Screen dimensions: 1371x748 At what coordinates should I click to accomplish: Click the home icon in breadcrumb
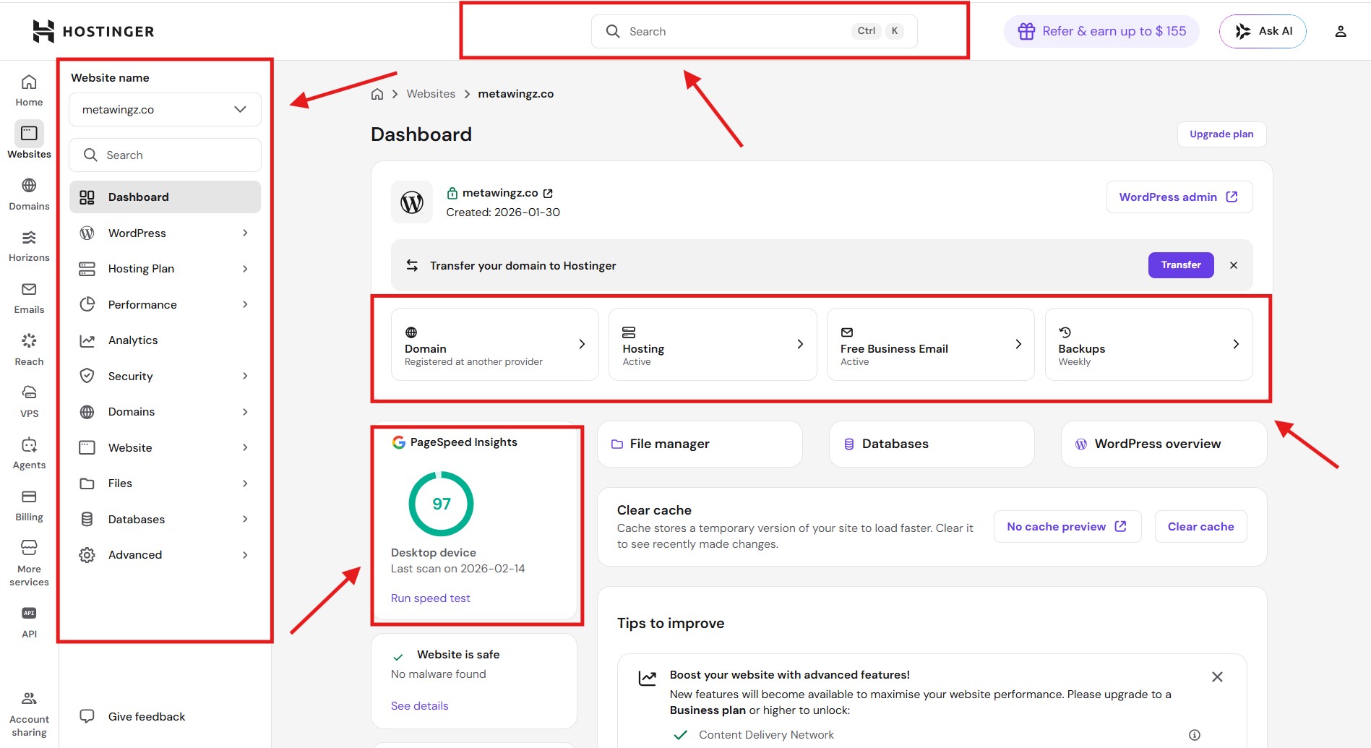(377, 94)
